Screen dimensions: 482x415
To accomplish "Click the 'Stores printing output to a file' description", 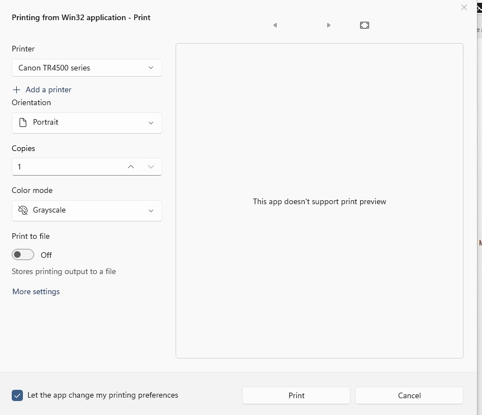I will [x=64, y=271].
